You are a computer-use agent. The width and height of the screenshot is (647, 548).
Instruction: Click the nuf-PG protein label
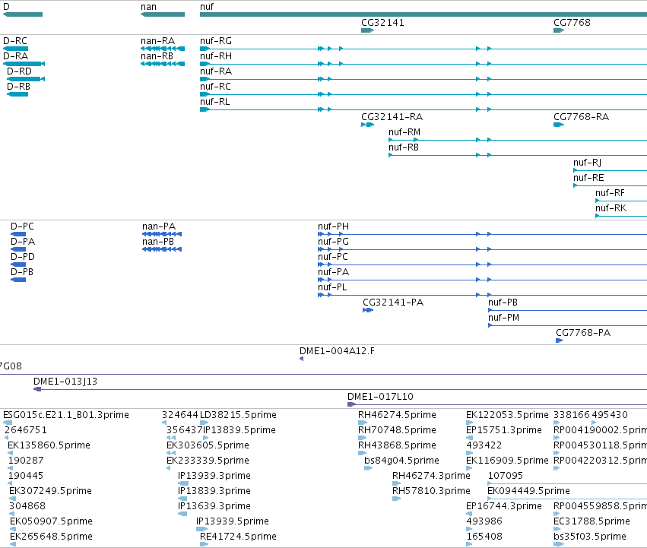(x=334, y=242)
